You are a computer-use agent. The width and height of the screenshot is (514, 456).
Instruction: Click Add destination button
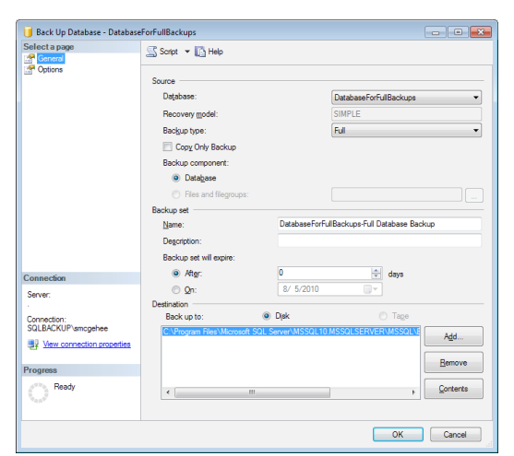(453, 336)
